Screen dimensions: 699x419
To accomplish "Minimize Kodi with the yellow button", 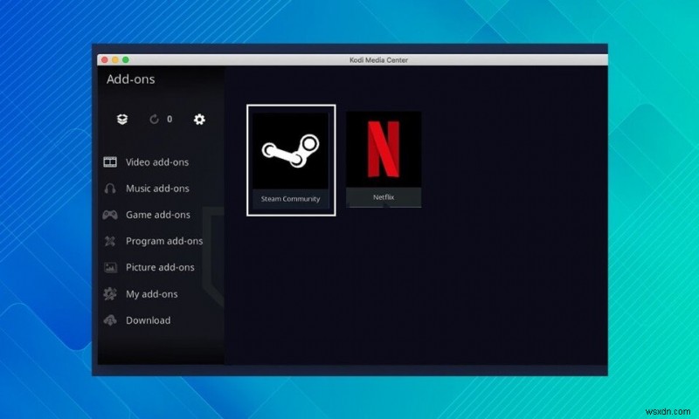I will 115,59.
